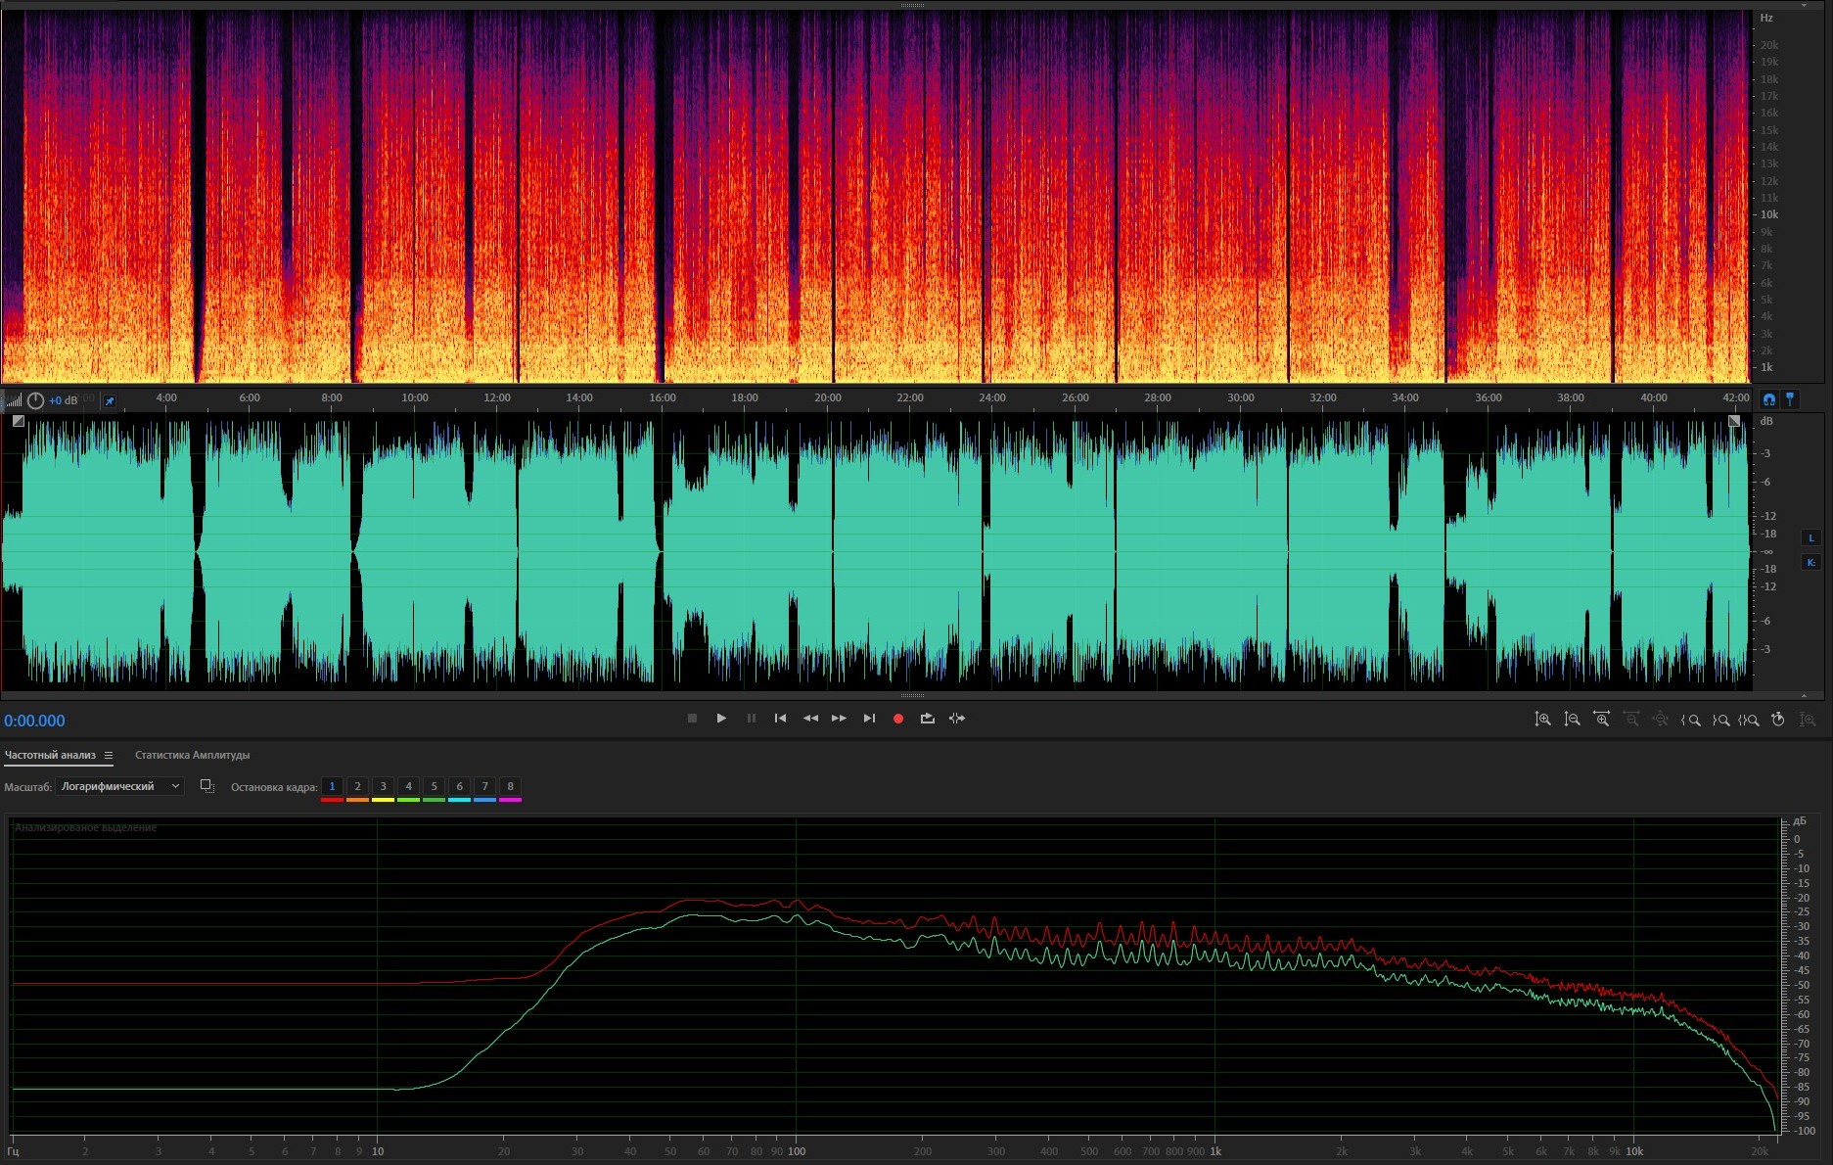Click 1k label on frequency analysis axis
This screenshot has height=1165, width=1833.
[x=1214, y=1151]
